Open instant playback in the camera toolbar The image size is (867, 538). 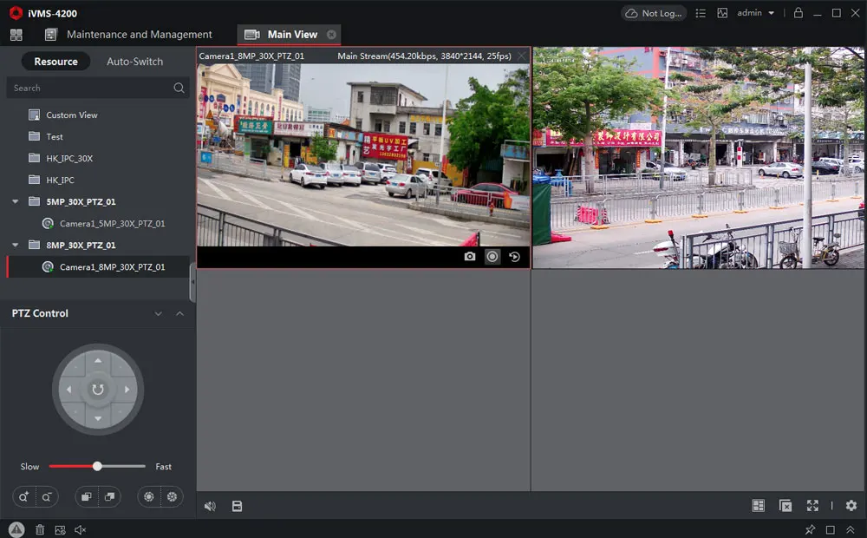click(514, 257)
